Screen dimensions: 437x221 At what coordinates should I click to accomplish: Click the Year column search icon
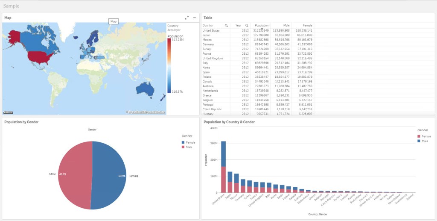click(x=247, y=26)
